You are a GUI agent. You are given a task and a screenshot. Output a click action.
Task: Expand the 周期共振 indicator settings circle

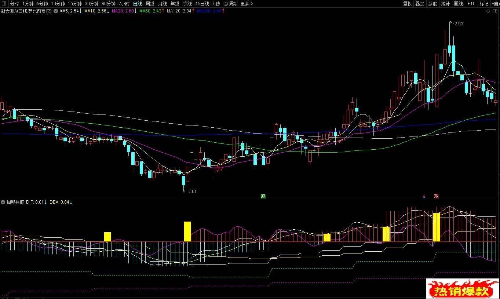point(3,202)
